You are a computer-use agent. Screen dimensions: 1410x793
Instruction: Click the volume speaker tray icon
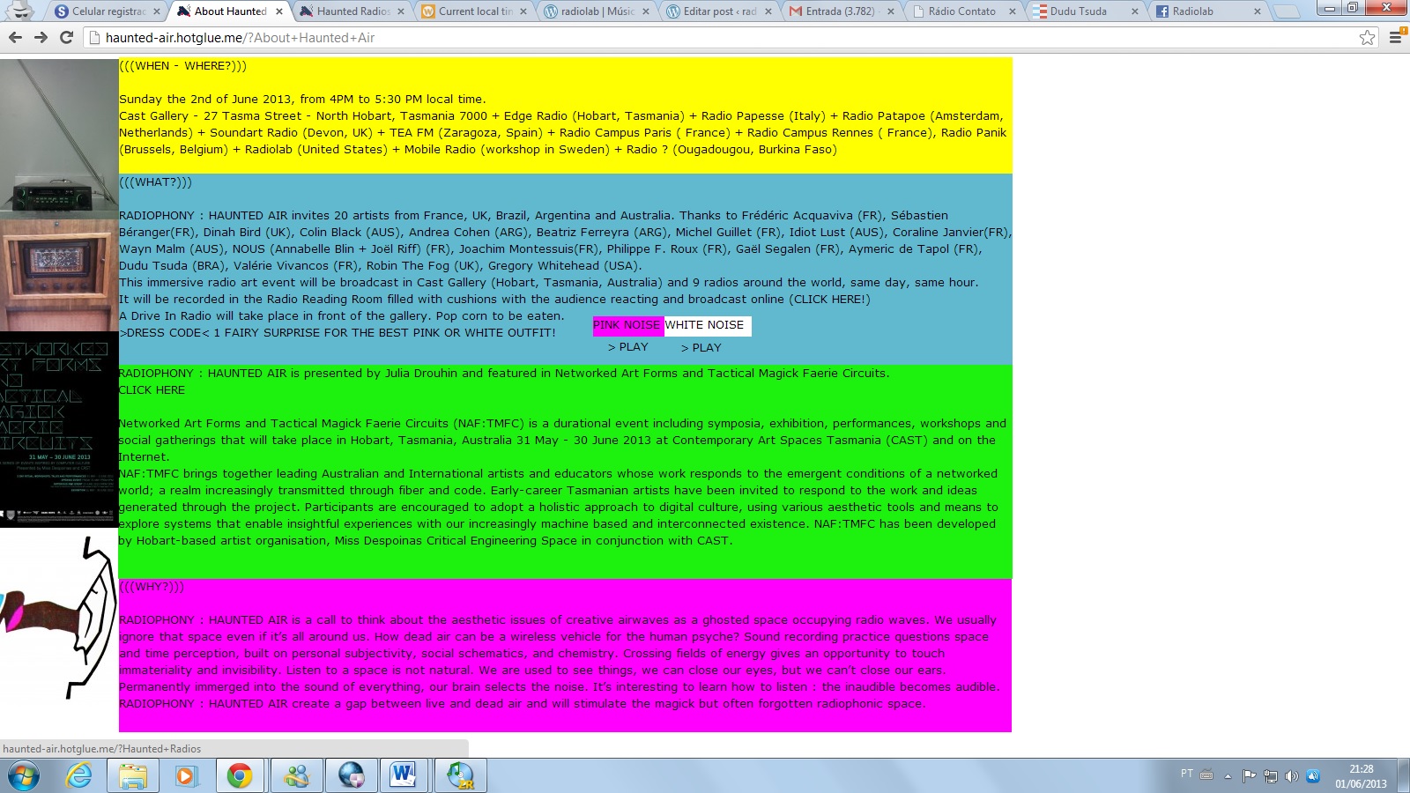click(1291, 776)
